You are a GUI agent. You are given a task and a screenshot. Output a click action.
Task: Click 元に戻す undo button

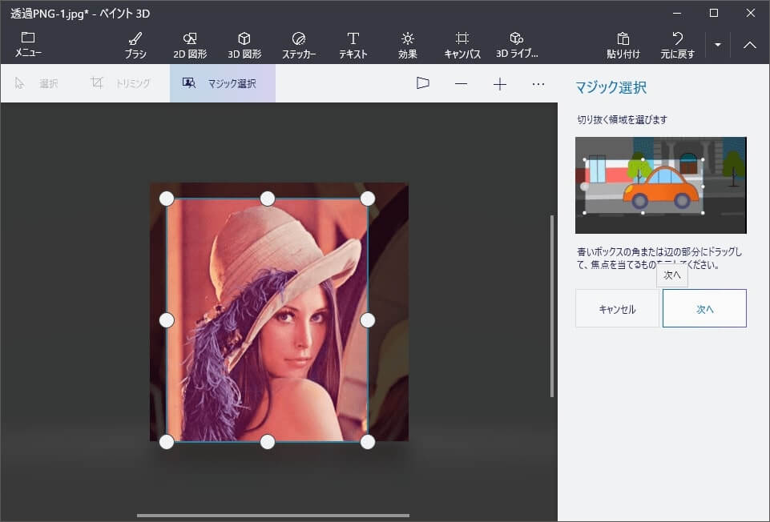(678, 46)
